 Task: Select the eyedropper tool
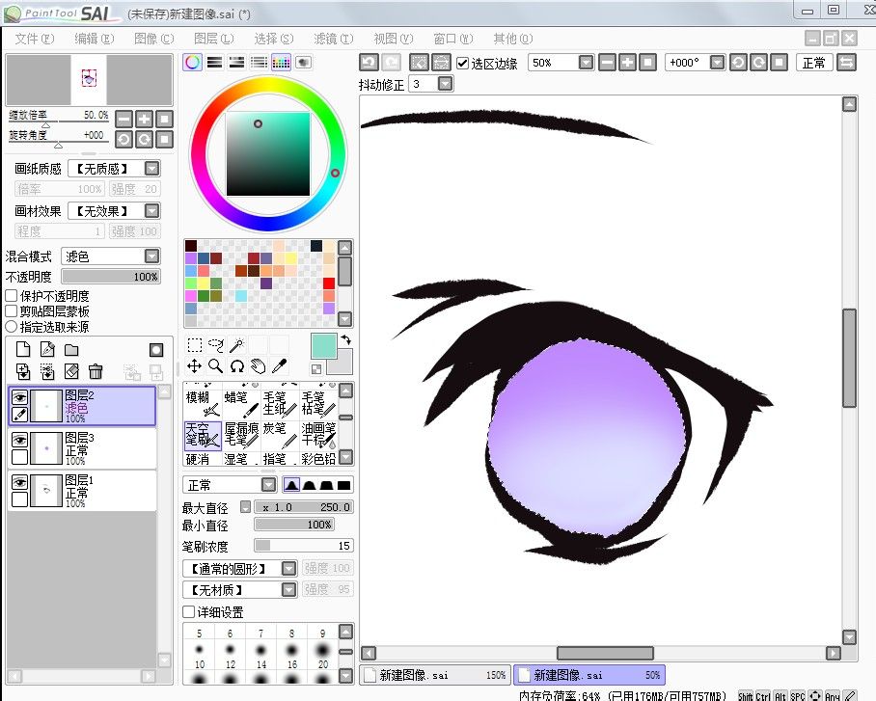[x=280, y=365]
